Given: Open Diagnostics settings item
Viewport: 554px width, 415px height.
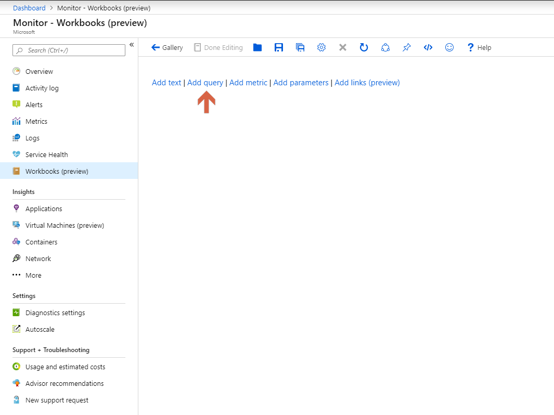Looking at the screenshot, I should 69,313.
